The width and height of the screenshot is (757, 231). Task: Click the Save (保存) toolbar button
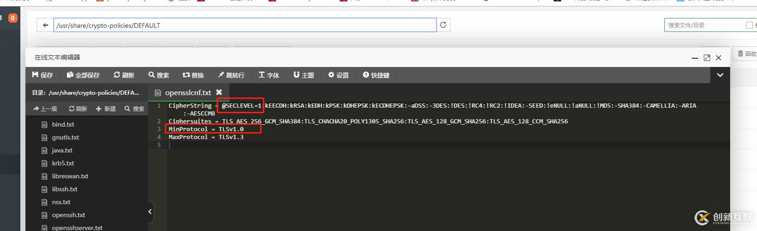click(43, 75)
